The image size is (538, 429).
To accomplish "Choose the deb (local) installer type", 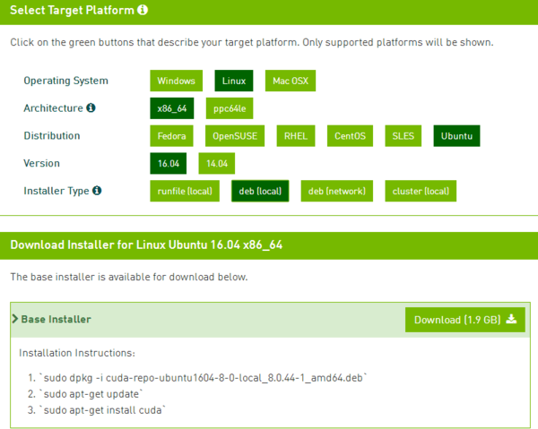I will tap(260, 191).
